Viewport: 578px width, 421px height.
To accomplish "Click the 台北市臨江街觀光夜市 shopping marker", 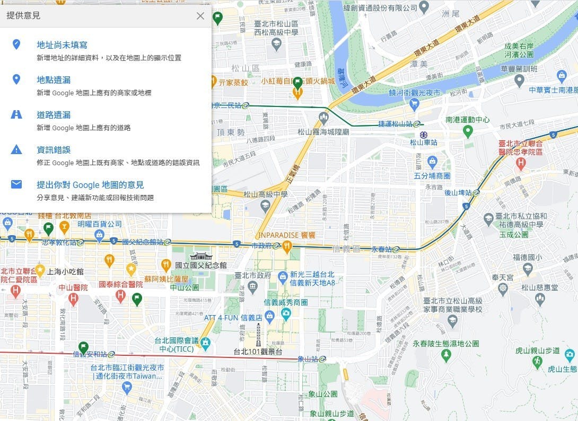I will tap(127, 388).
